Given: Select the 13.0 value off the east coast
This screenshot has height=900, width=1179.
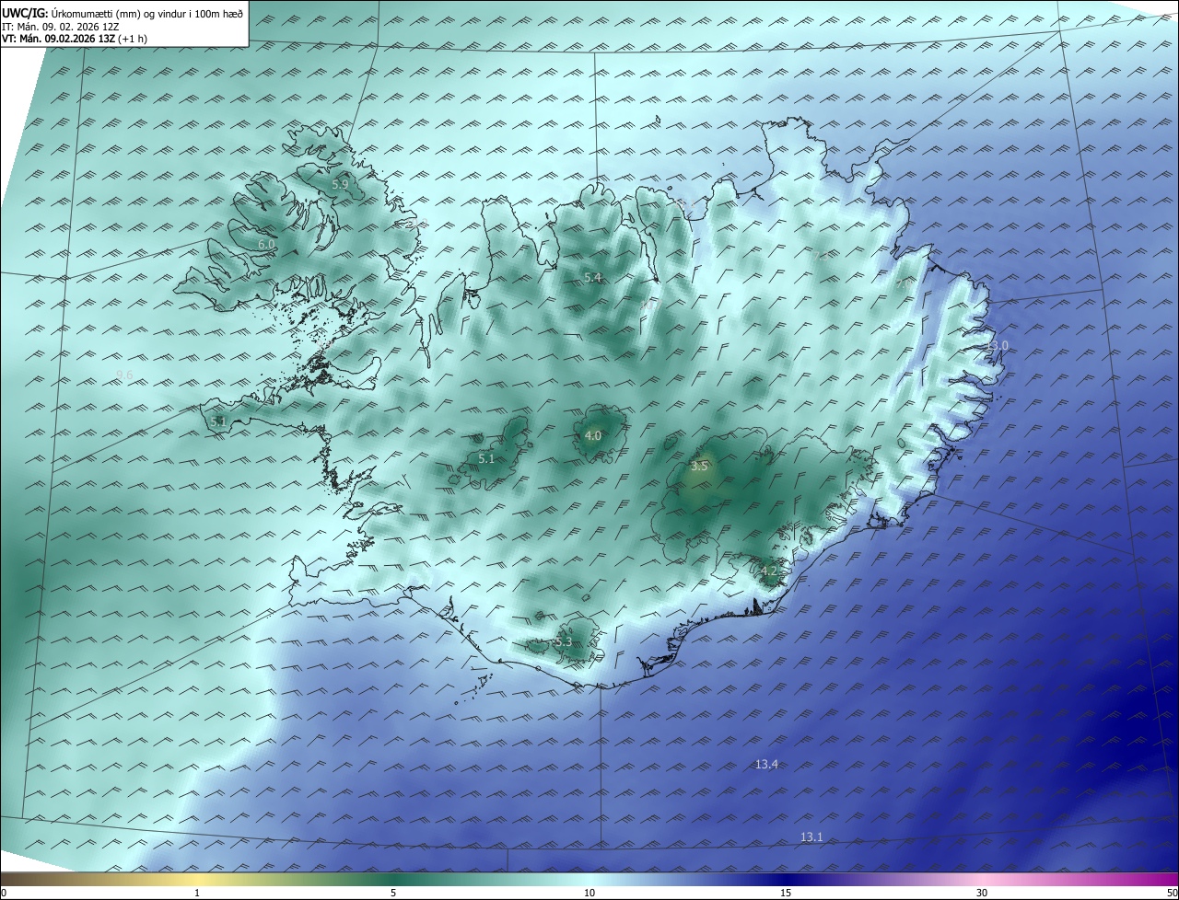Looking at the screenshot, I should [x=998, y=345].
